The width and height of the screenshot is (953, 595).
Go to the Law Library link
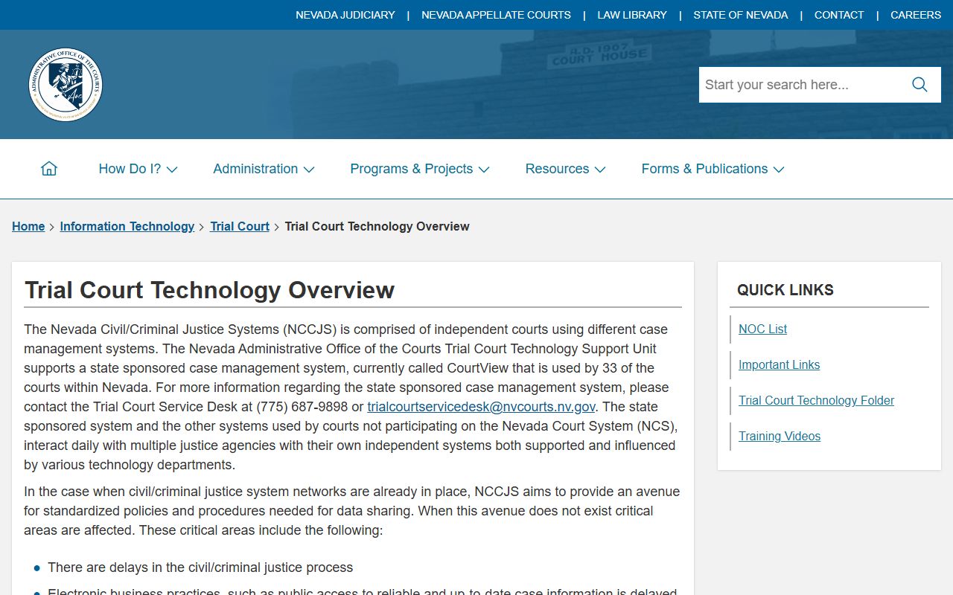[x=632, y=15]
